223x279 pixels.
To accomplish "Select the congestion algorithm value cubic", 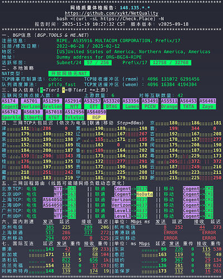I will tap(55, 79).
